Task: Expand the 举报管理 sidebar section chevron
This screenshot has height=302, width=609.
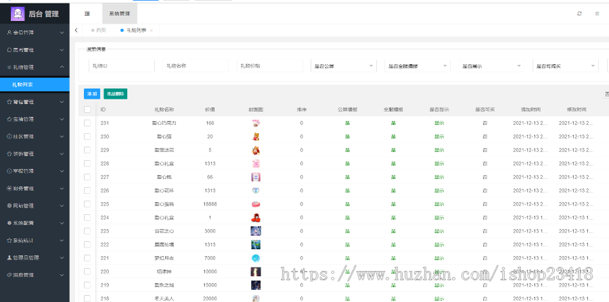Action: tap(62, 171)
